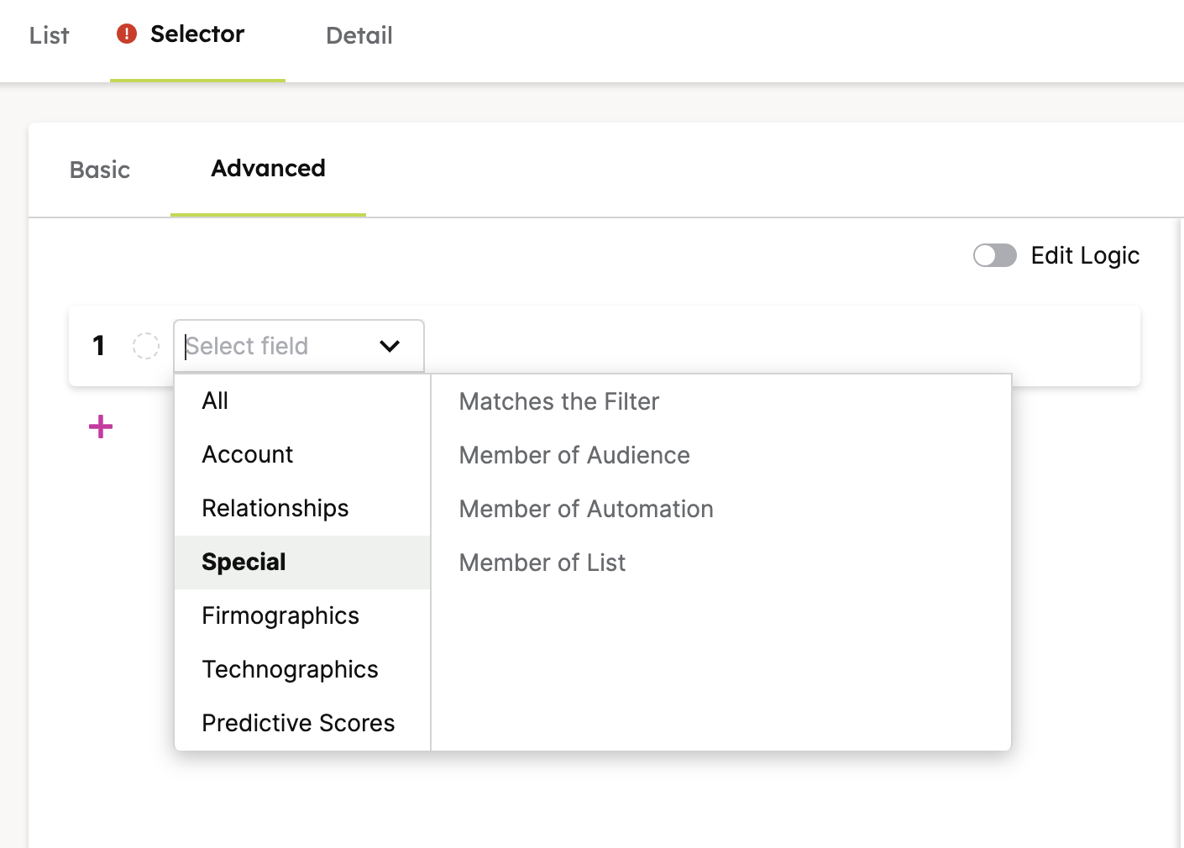Click the row number 1
Viewport: 1184px width, 848px height.
tap(99, 346)
